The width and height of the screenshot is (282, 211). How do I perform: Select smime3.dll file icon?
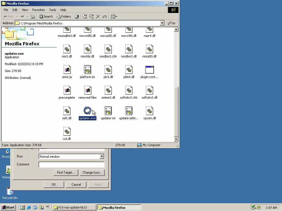coord(108,90)
